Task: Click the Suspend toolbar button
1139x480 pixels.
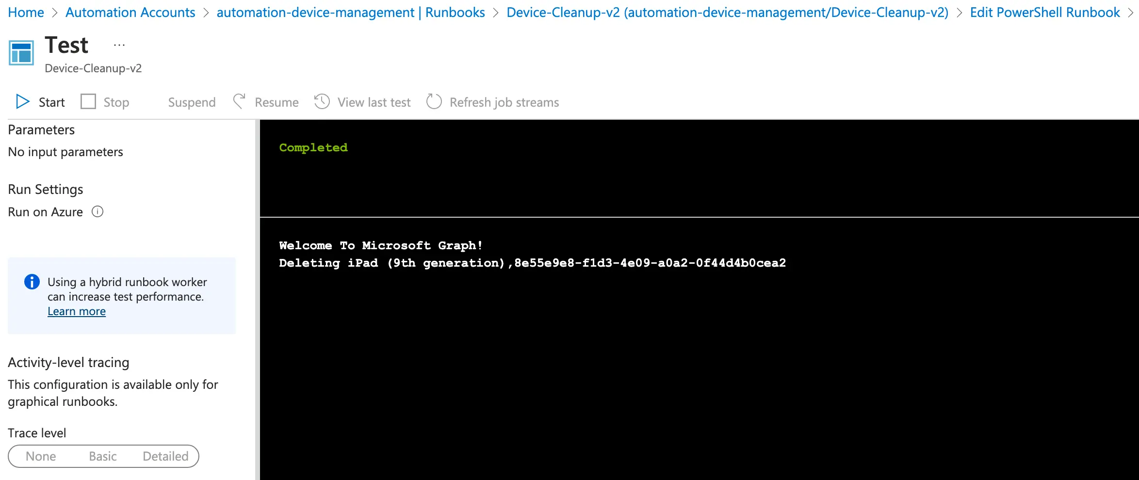Action: (x=192, y=102)
